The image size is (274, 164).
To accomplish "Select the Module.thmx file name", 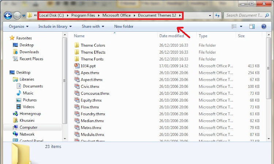I will click(x=92, y=134).
